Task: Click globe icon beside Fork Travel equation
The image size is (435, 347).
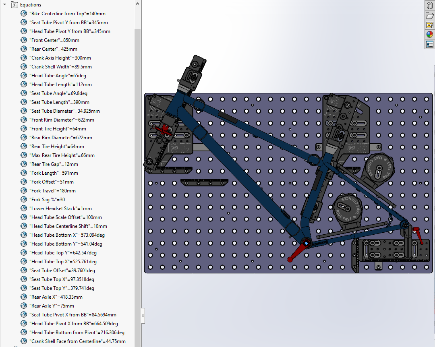Action: point(24,191)
